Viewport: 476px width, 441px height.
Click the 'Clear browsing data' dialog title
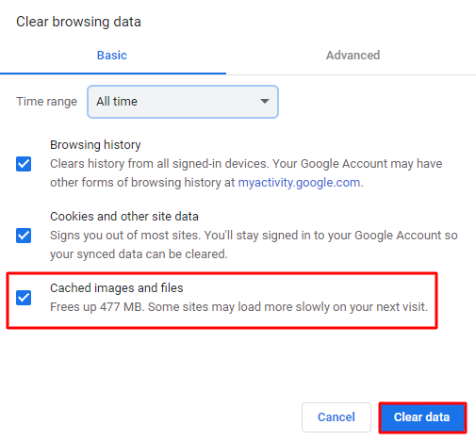78,22
